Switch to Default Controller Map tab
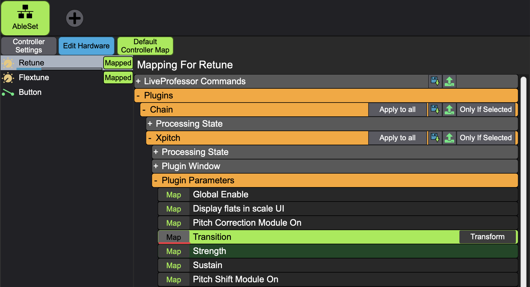Viewport: 530px width, 287px height. coord(145,46)
